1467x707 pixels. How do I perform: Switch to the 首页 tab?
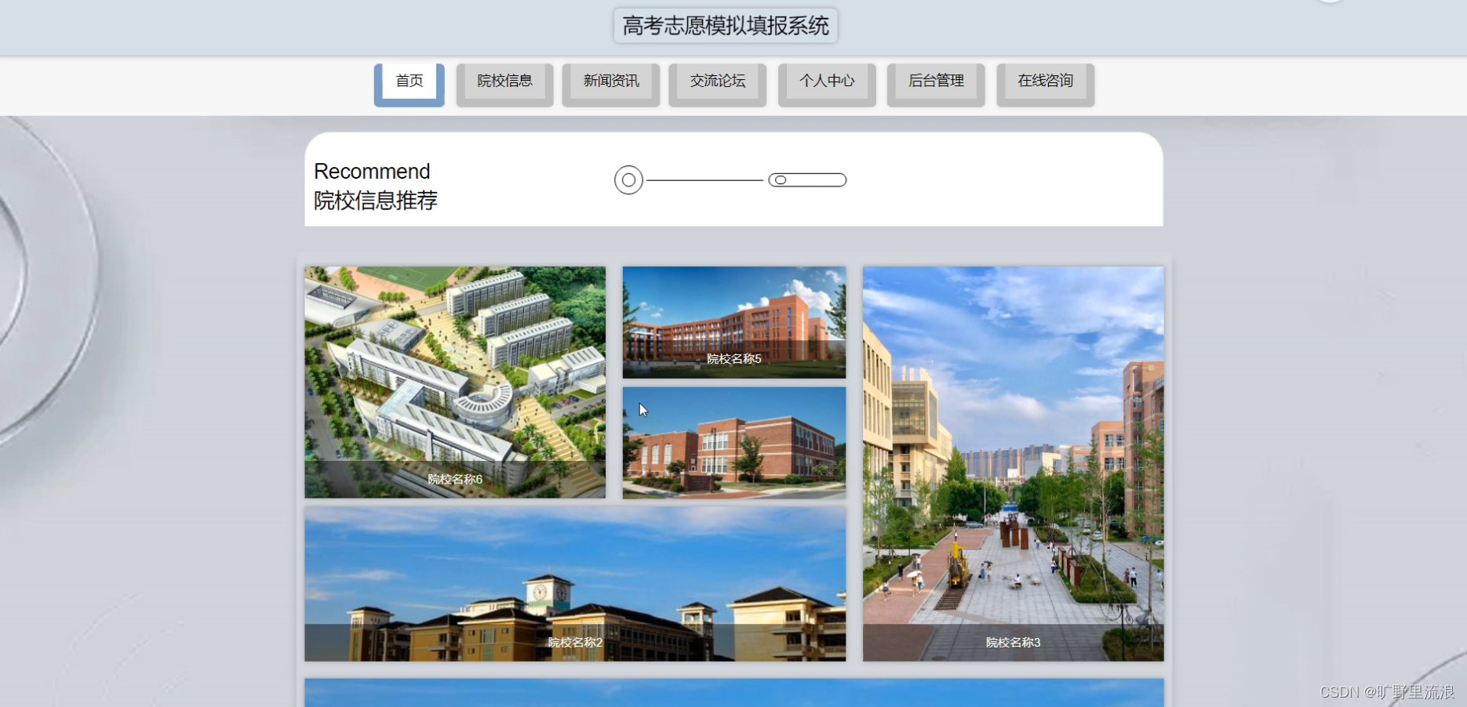click(409, 81)
